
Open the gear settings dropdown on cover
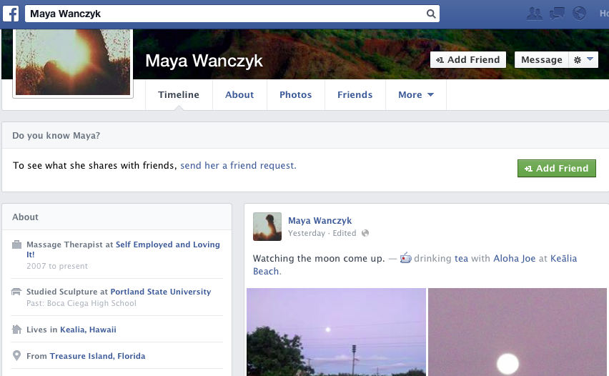coord(583,60)
